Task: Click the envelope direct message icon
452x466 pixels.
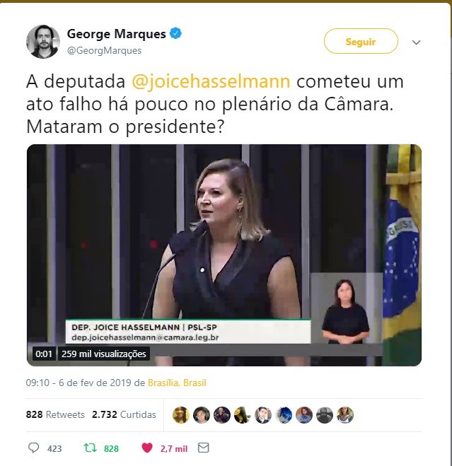Action: (x=204, y=448)
